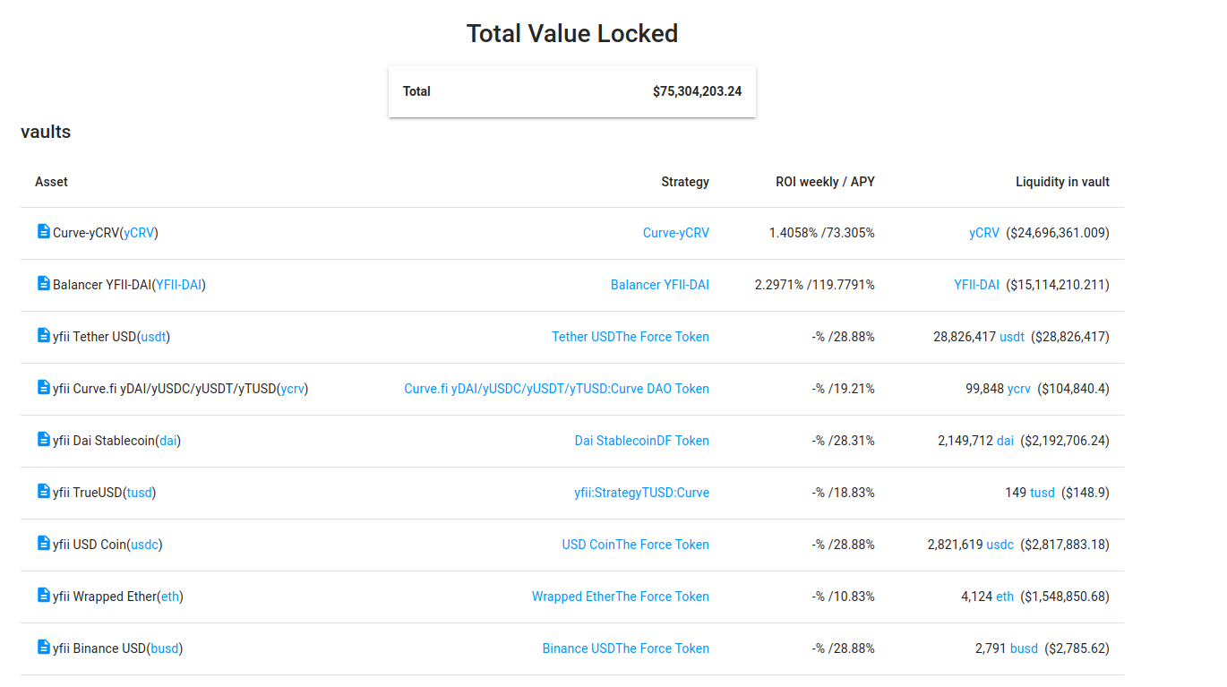Click the contract icon beside yfii TrueUSD
Viewport: 1227px width, 687px height.
42,491
